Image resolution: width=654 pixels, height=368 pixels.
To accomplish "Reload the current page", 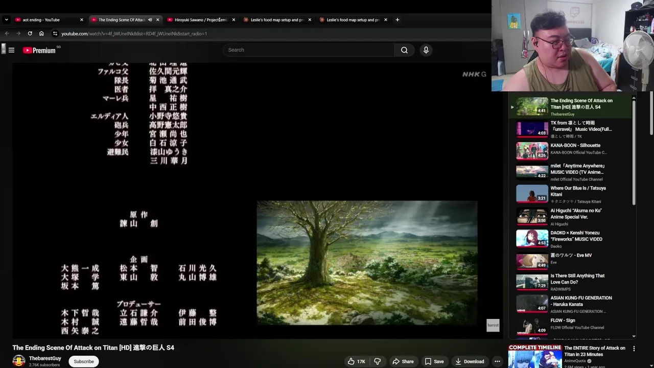I will [x=30, y=34].
